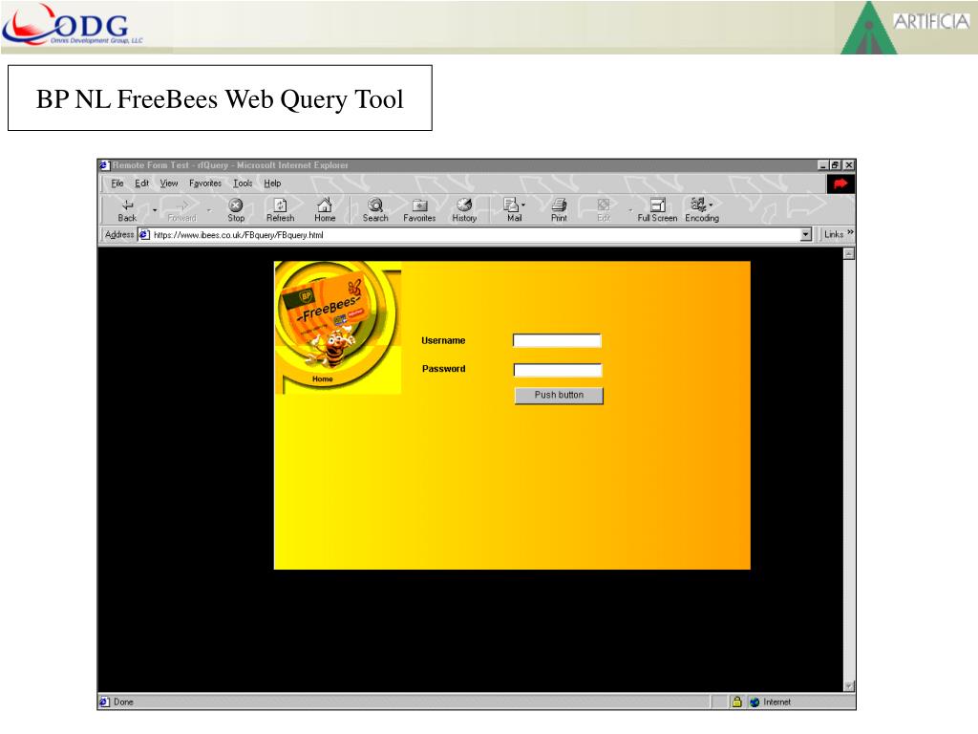Viewport: 978px width, 734px height.
Task: Click the 'Password' label text
Action: 443,369
